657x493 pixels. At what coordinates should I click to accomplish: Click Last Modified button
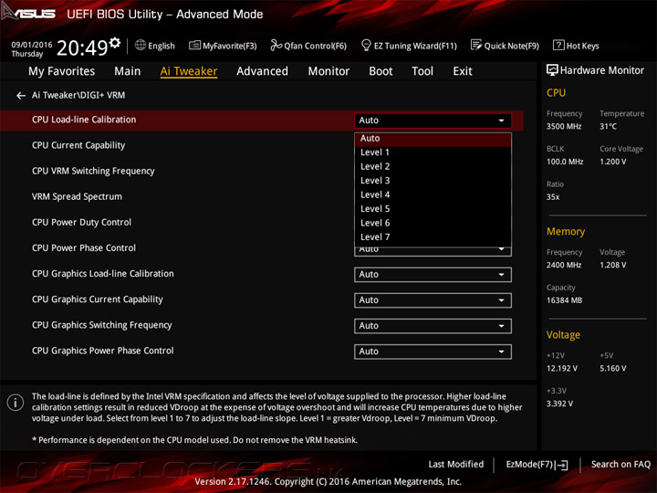coord(456,465)
